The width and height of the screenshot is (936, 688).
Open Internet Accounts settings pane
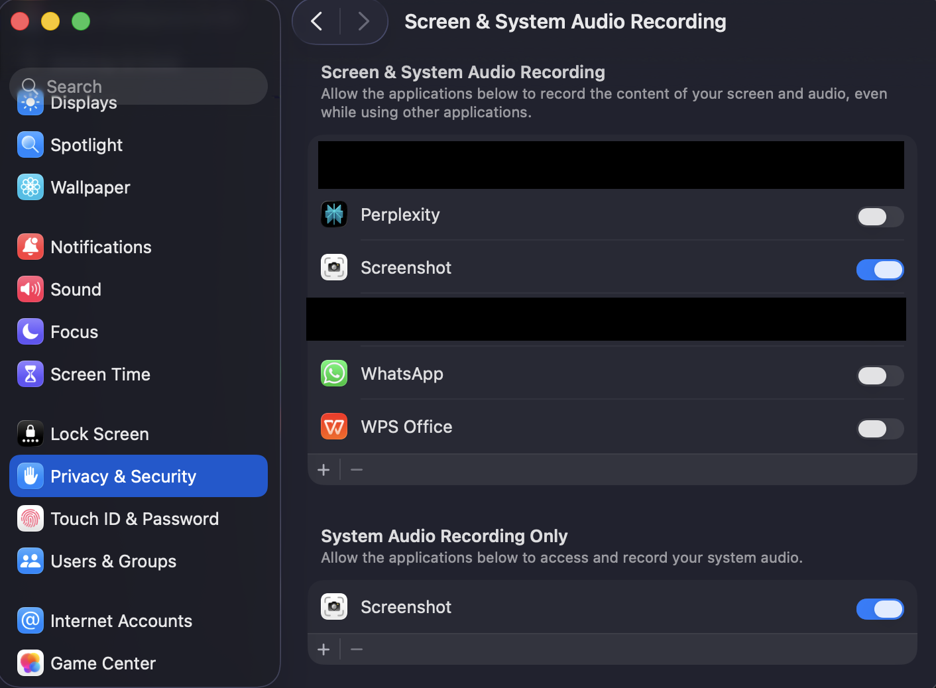pos(121,621)
